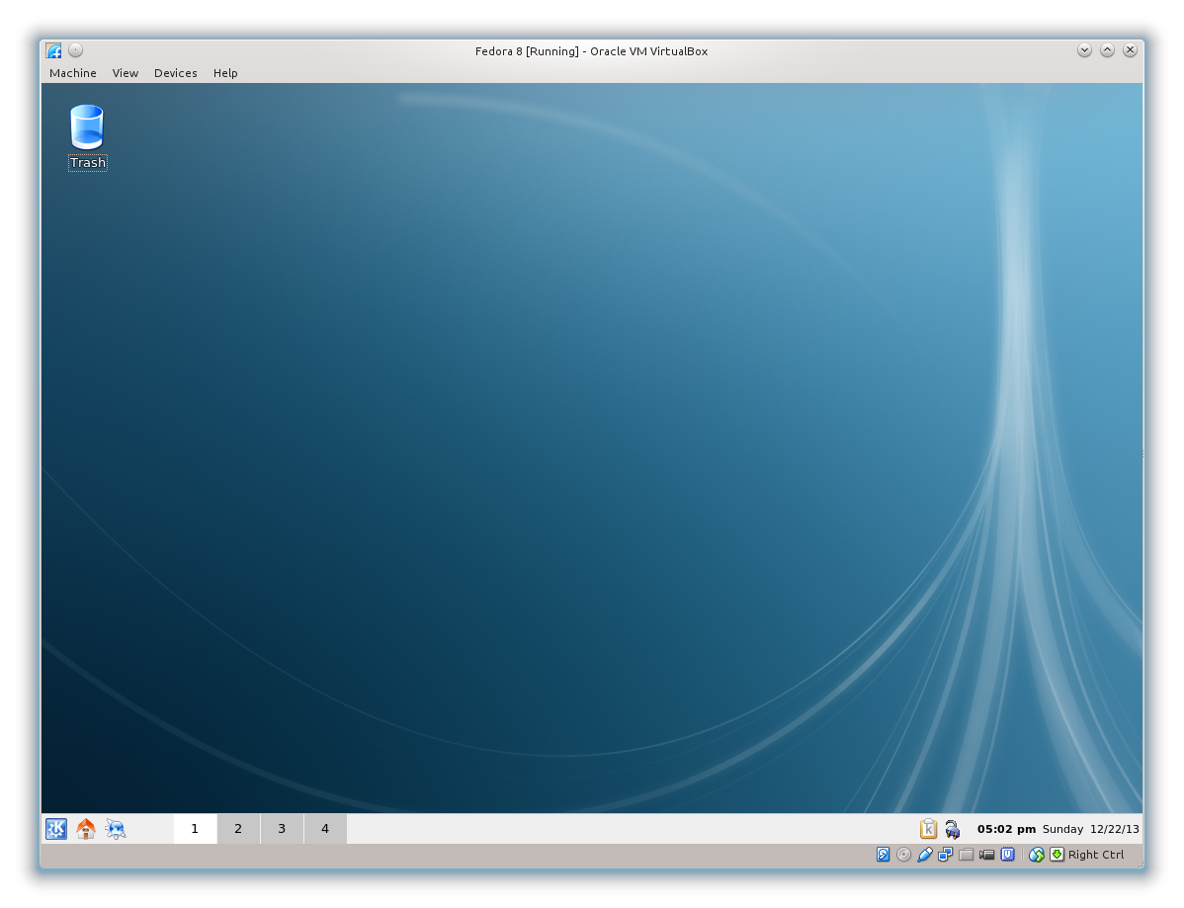
Task: Click the Klipper clipboard tray icon
Action: tap(928, 829)
